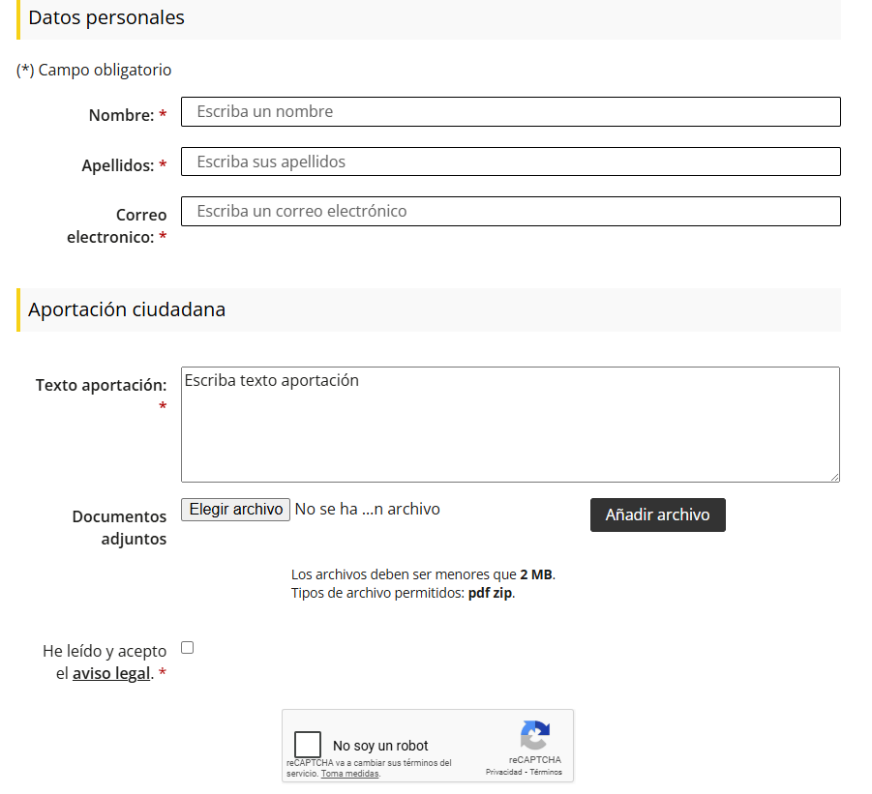Viewport: 872px width, 794px height.
Task: Click the reCAPTCHA logo icon
Action: pyautogui.click(x=534, y=735)
